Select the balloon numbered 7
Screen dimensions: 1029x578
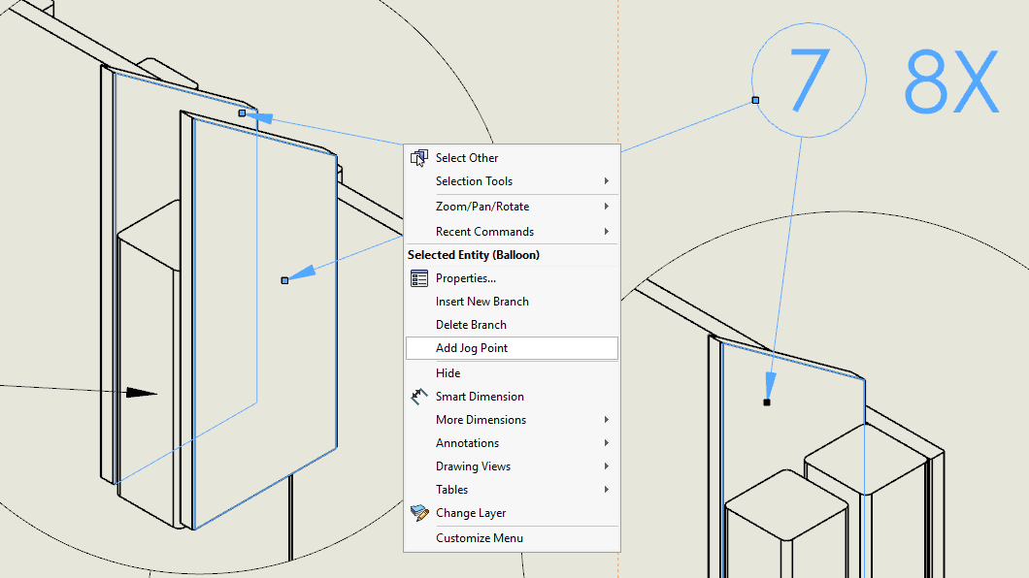click(808, 80)
